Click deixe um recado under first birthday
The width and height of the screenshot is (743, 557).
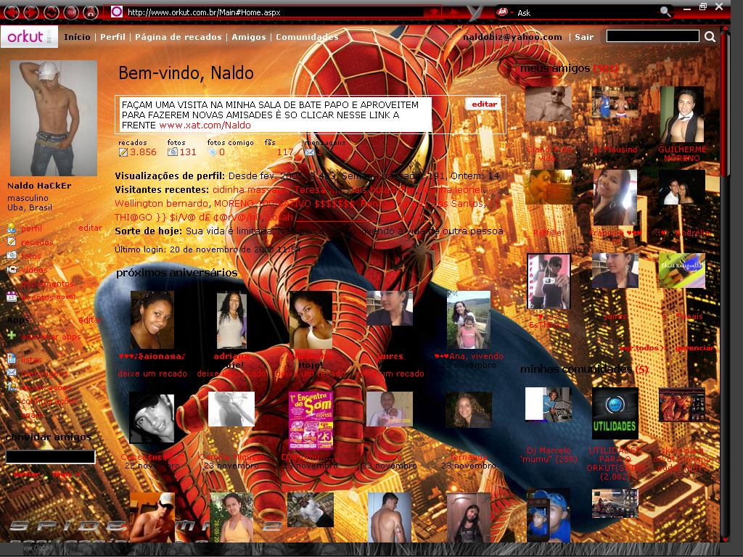pyautogui.click(x=152, y=374)
